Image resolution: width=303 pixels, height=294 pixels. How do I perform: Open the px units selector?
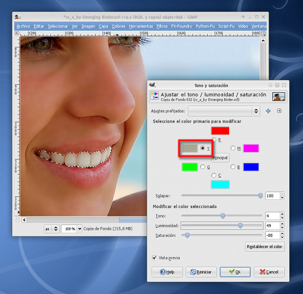click(52, 229)
